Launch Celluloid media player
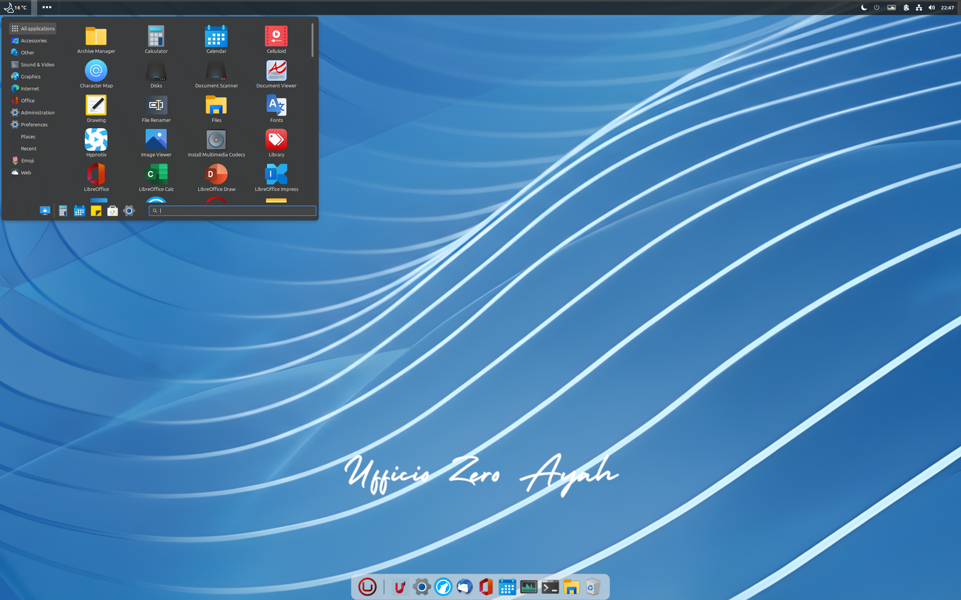This screenshot has width=961, height=600. (276, 40)
